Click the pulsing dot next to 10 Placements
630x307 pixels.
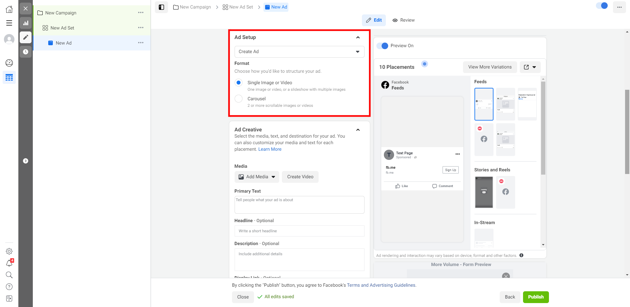(x=425, y=64)
